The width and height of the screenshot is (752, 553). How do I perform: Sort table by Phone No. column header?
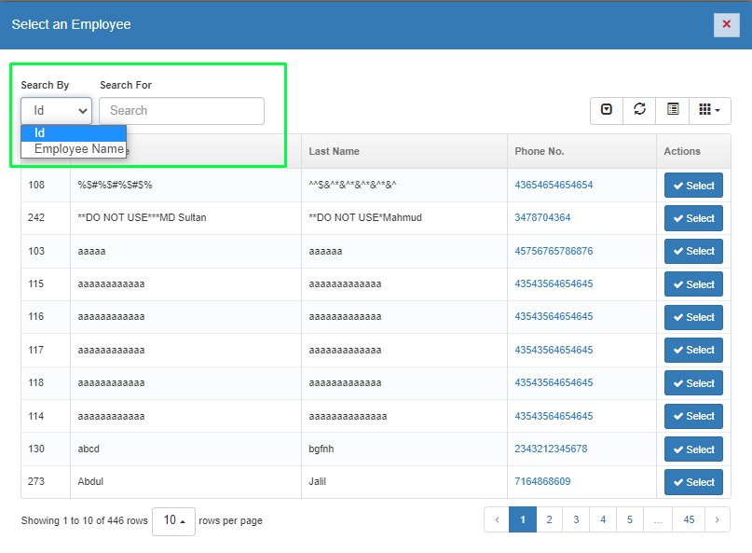point(540,151)
